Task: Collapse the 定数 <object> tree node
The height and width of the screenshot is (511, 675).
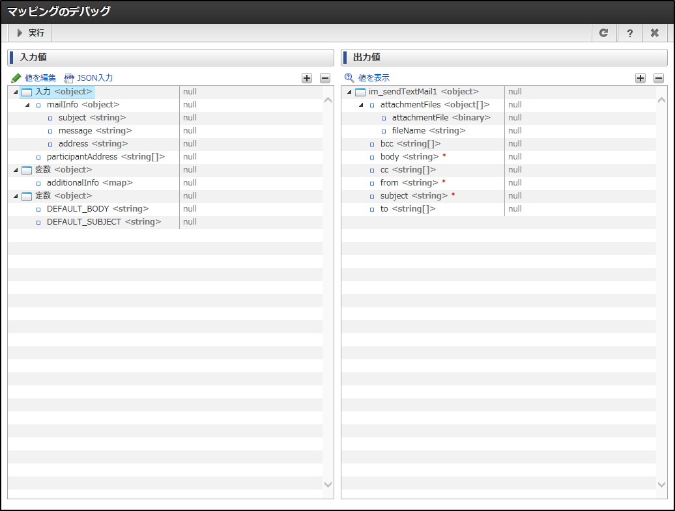Action: click(x=16, y=196)
